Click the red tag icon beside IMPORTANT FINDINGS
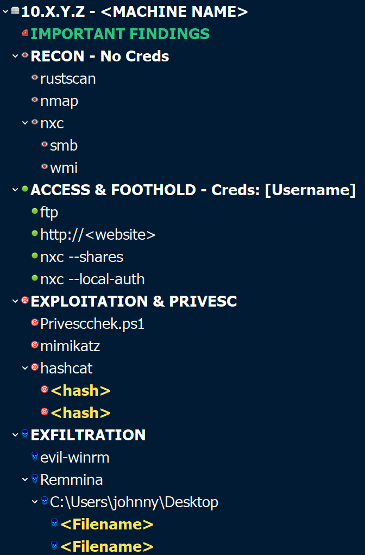This screenshot has height=555, width=365. pyautogui.click(x=25, y=34)
